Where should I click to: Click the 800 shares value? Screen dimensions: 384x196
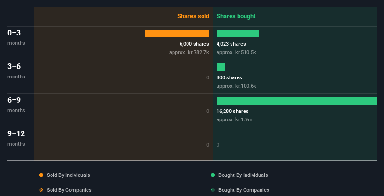tap(229, 77)
